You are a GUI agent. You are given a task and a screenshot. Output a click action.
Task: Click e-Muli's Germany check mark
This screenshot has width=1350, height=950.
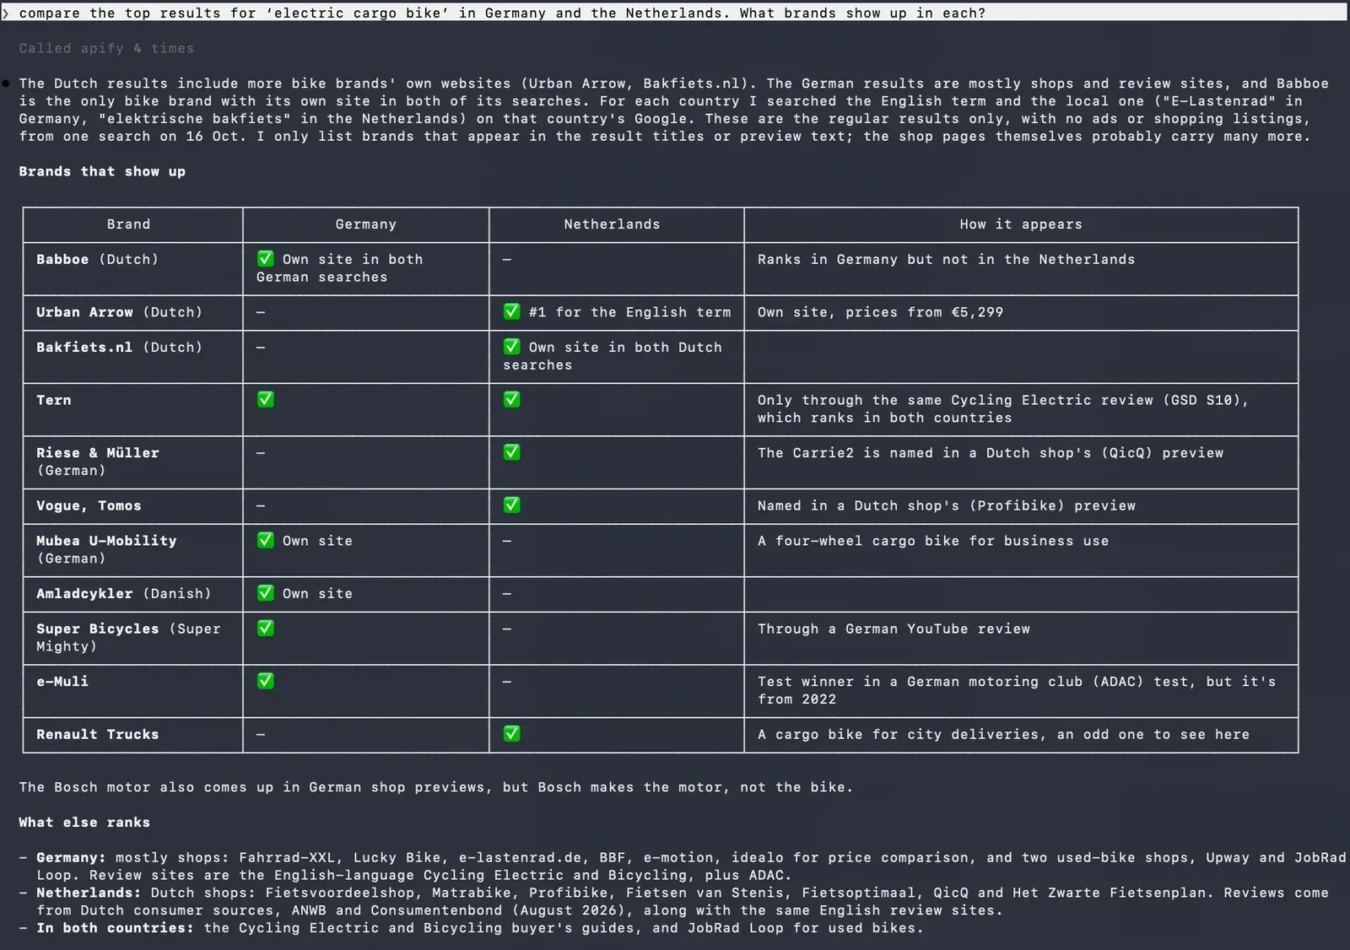[266, 681]
